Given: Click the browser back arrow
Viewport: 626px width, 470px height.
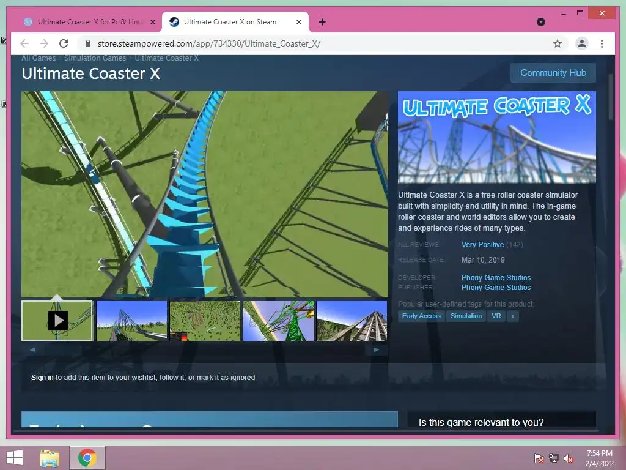Looking at the screenshot, I should click(24, 43).
